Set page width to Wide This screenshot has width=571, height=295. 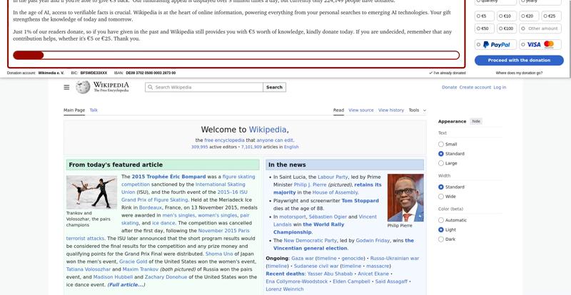click(441, 197)
